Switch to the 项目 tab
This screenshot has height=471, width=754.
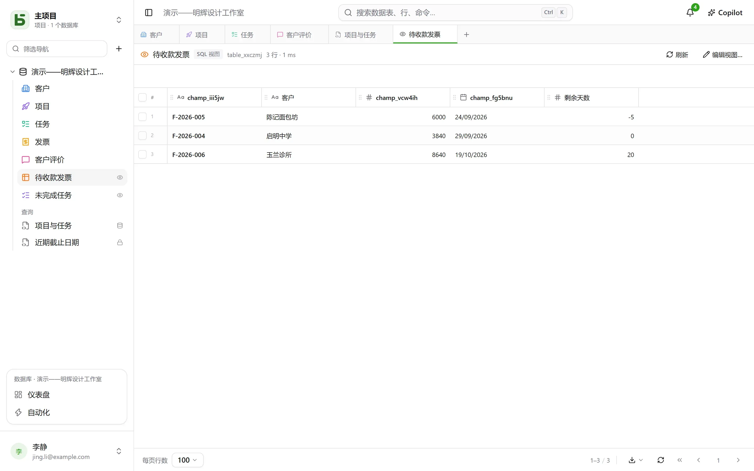point(202,35)
